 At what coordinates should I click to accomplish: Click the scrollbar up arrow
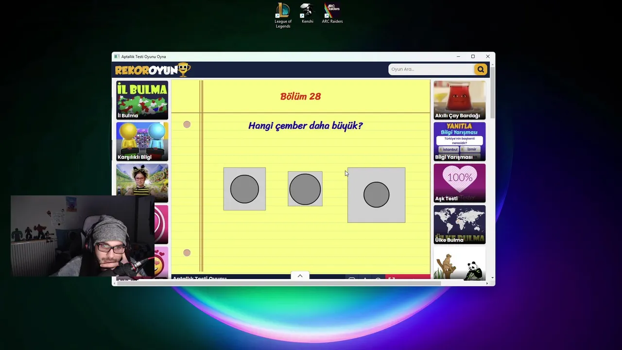493,65
